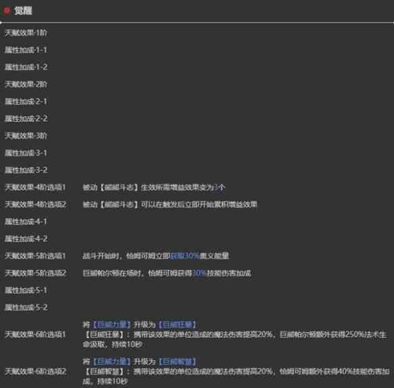Click description 战斗开始时…30%奥义能量
This screenshot has height=388, width=394.
156,256
